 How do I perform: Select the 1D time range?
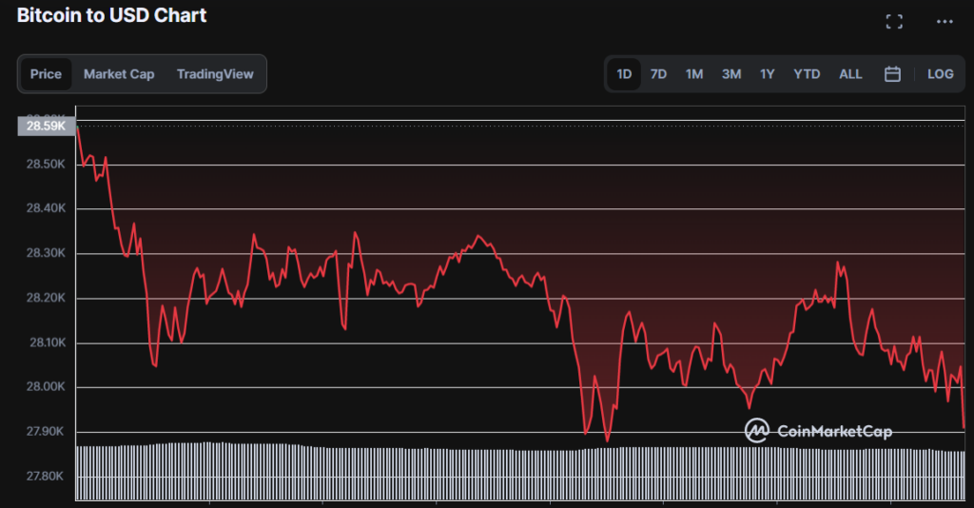[624, 74]
